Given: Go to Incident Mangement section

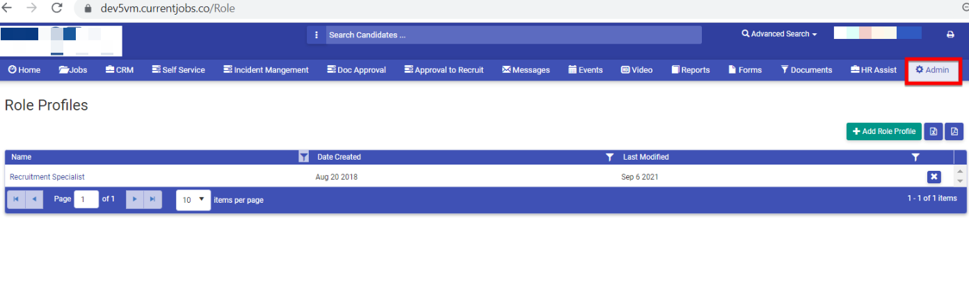Looking at the screenshot, I should click(266, 70).
